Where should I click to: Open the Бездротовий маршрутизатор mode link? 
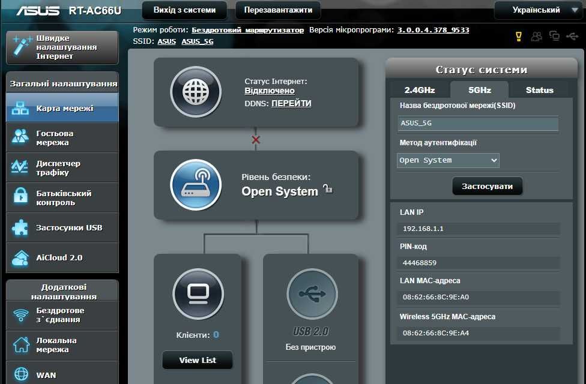coord(248,30)
